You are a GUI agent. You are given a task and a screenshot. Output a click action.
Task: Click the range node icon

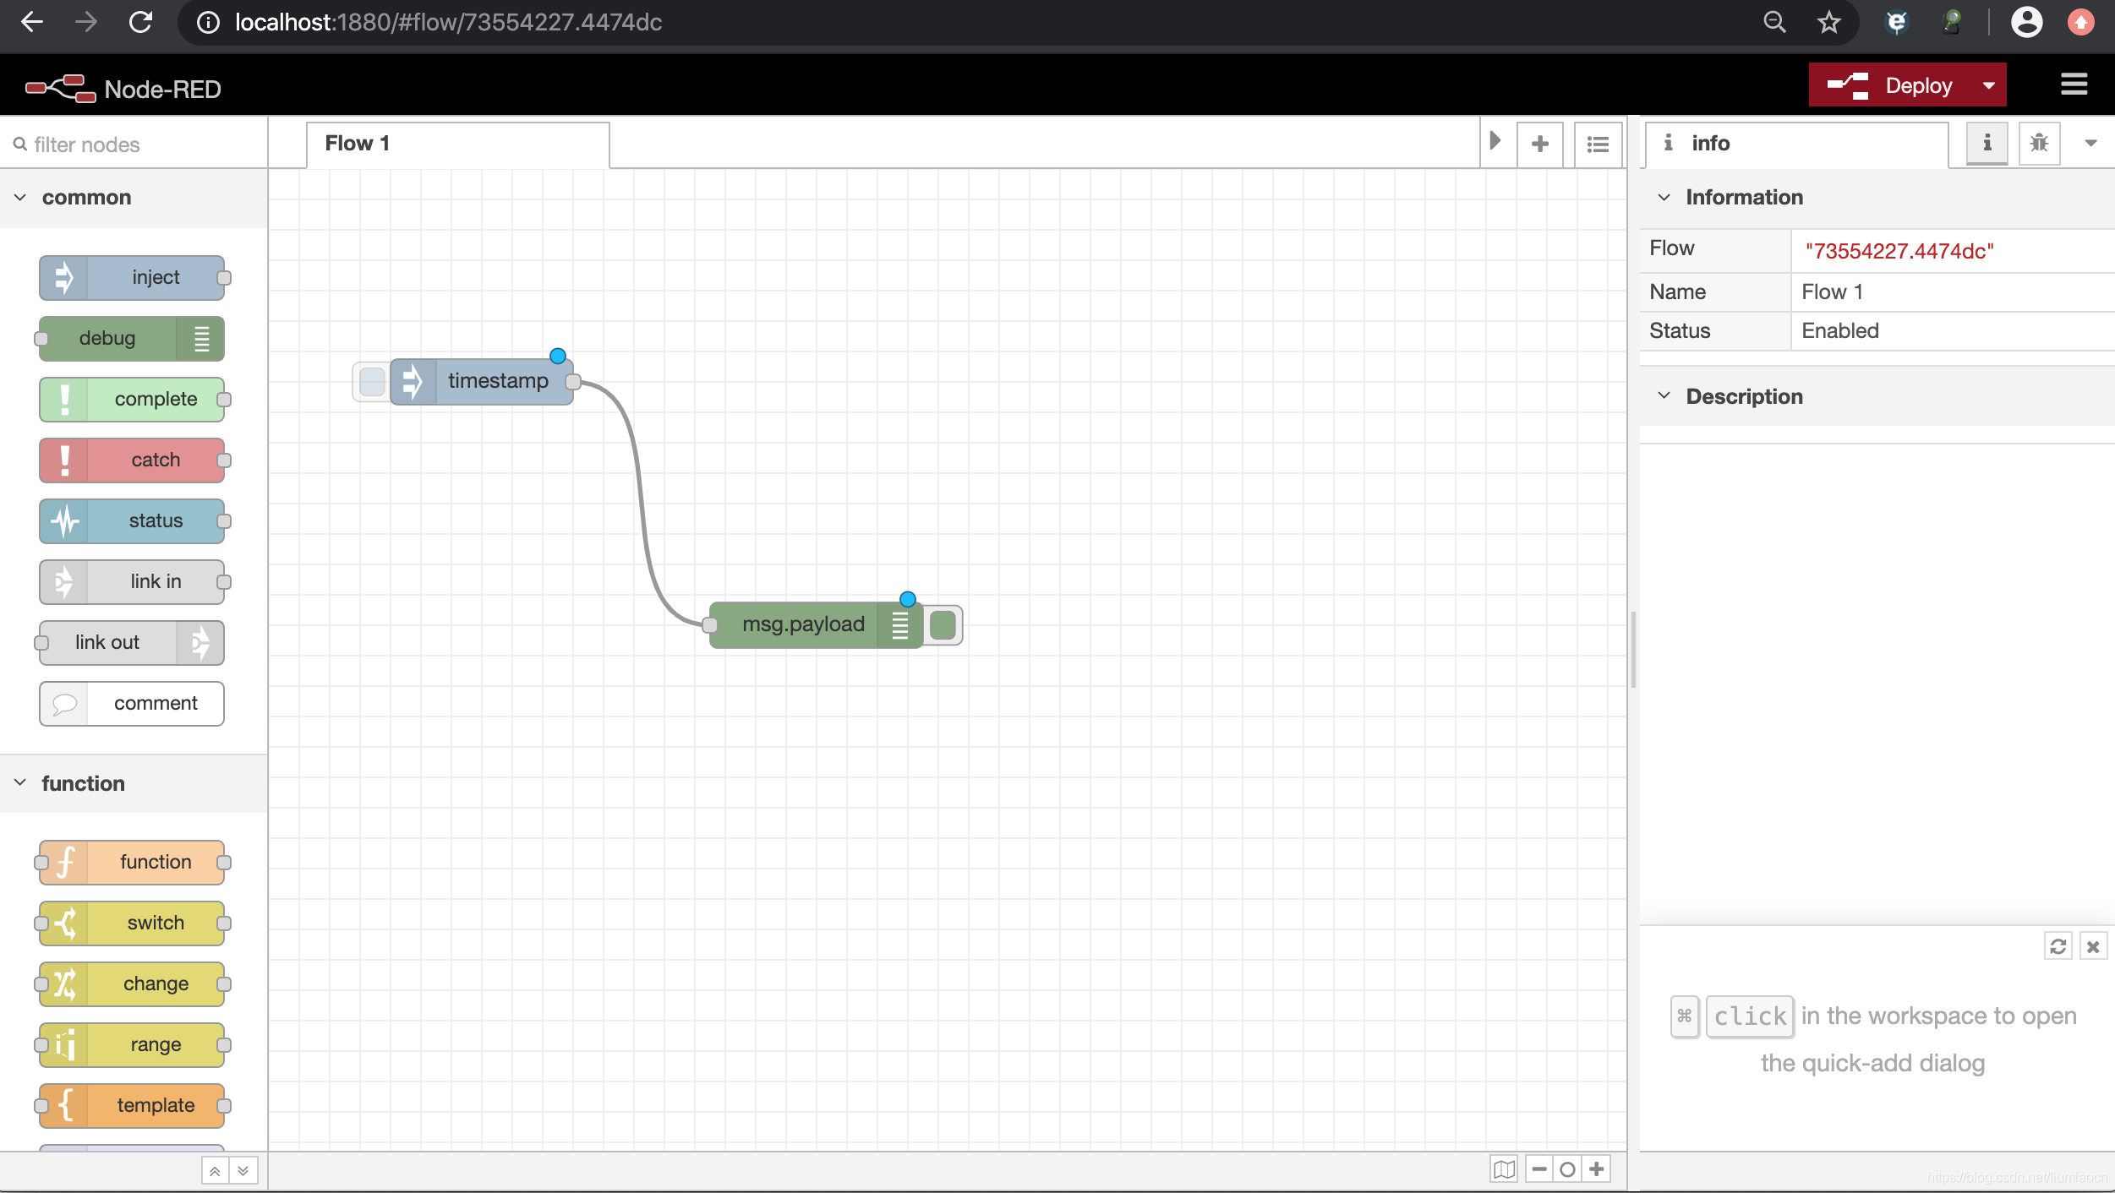click(x=64, y=1043)
